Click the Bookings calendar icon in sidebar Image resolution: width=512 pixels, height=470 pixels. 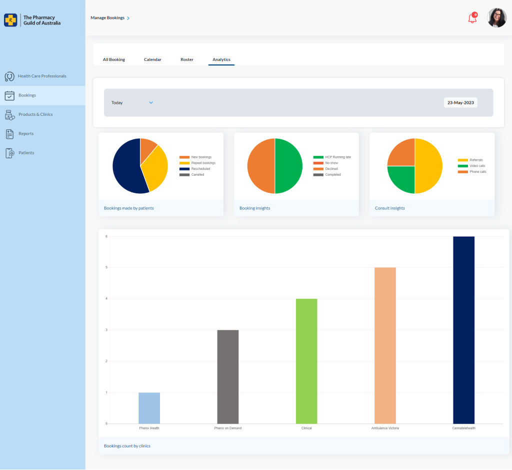point(9,95)
